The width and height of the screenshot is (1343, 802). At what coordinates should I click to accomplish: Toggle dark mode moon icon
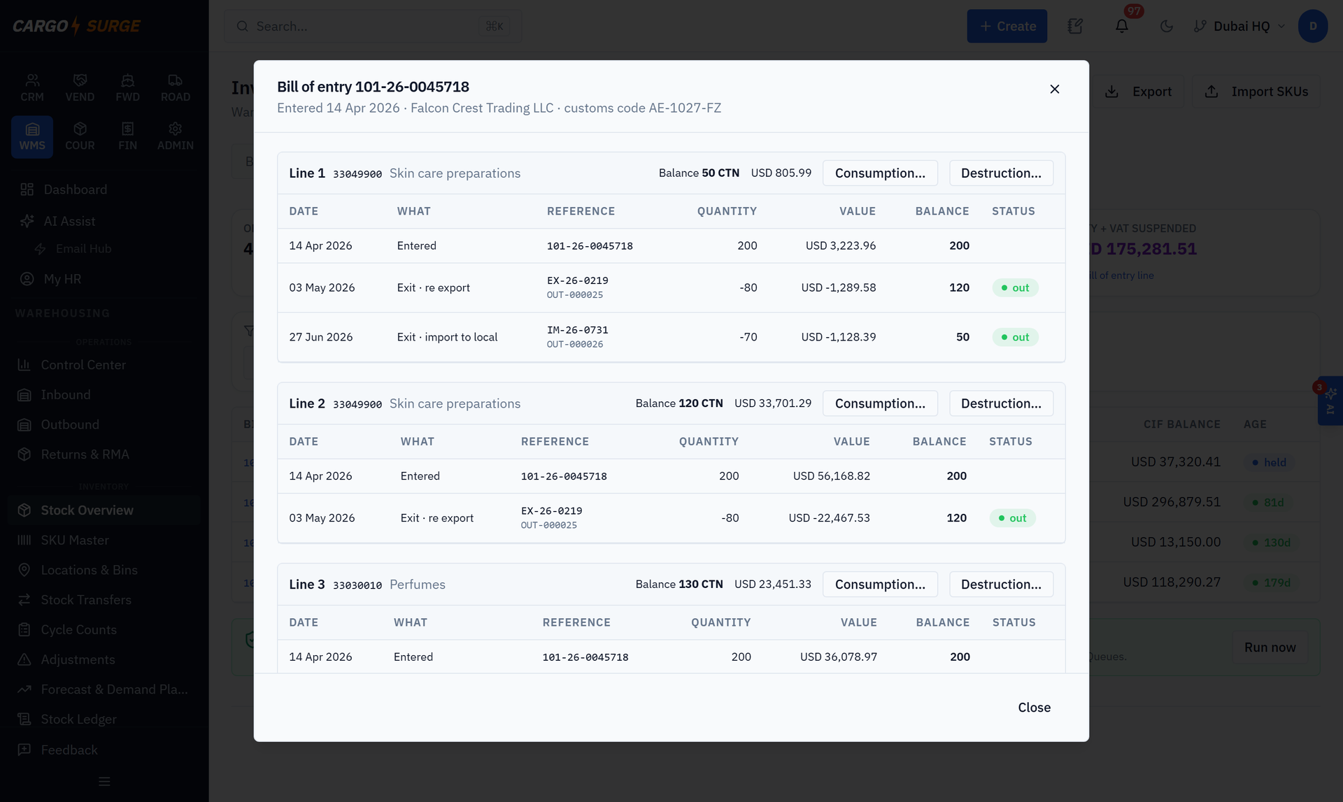[1166, 26]
